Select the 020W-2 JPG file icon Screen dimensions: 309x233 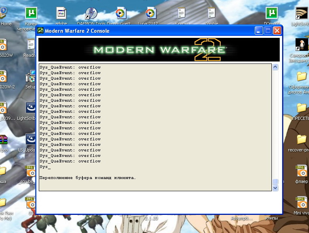tap(3, 76)
